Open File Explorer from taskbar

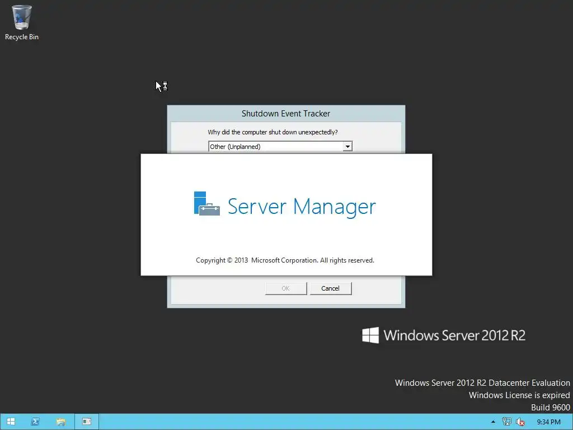click(60, 422)
